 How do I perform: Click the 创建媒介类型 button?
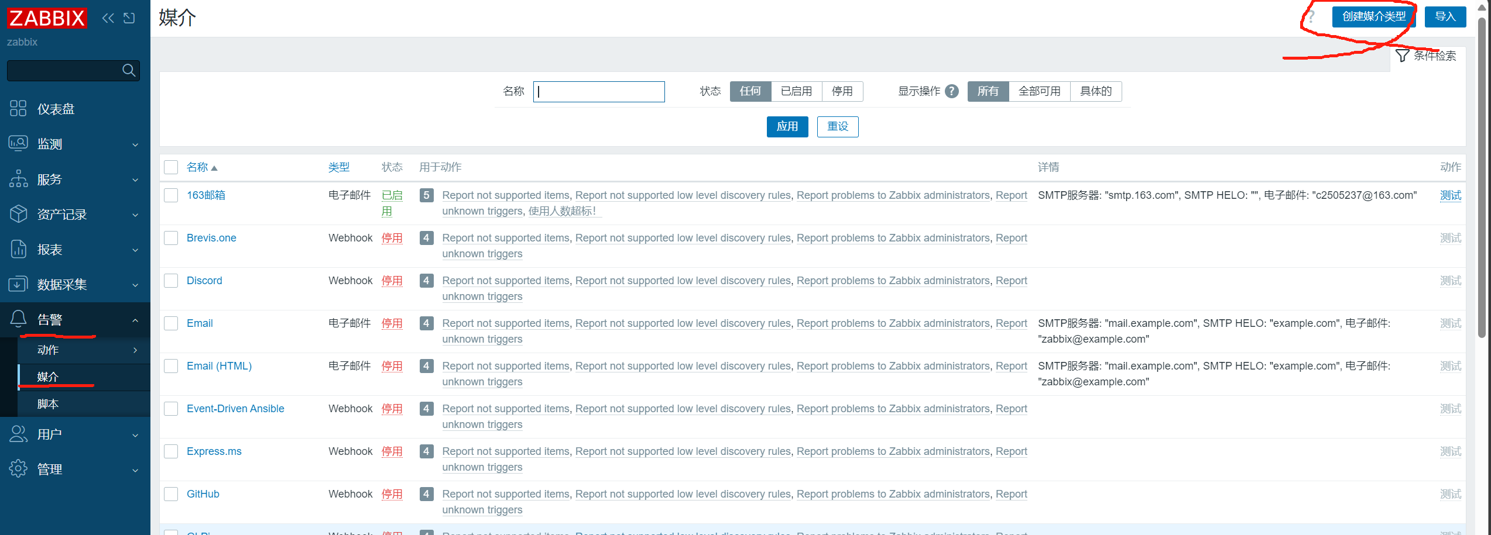(1373, 16)
